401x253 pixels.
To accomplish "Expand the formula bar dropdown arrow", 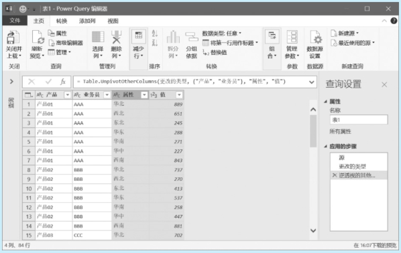I will point(312,82).
